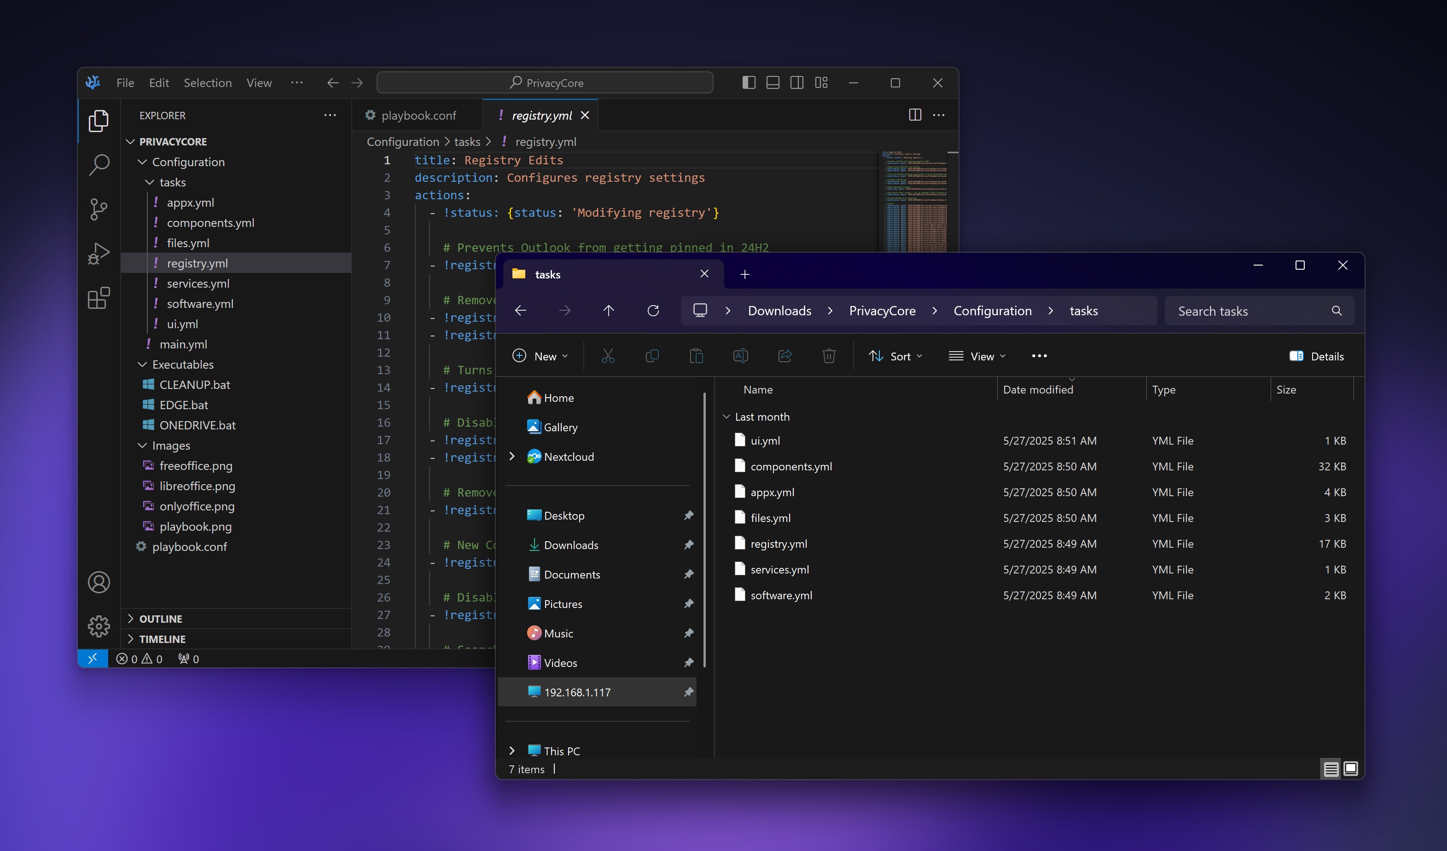Image resolution: width=1447 pixels, height=851 pixels.
Task: Go back in File Explorer
Action: tap(521, 311)
